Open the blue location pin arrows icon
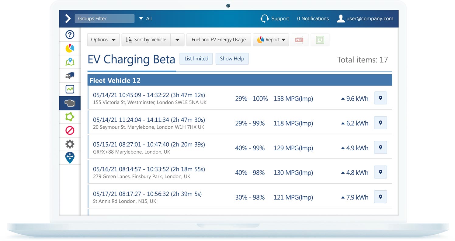455x241 pixels. 70,158
